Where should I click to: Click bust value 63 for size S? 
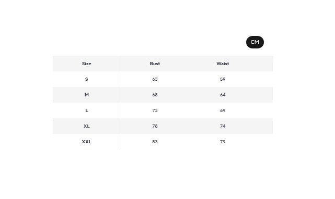click(x=155, y=79)
